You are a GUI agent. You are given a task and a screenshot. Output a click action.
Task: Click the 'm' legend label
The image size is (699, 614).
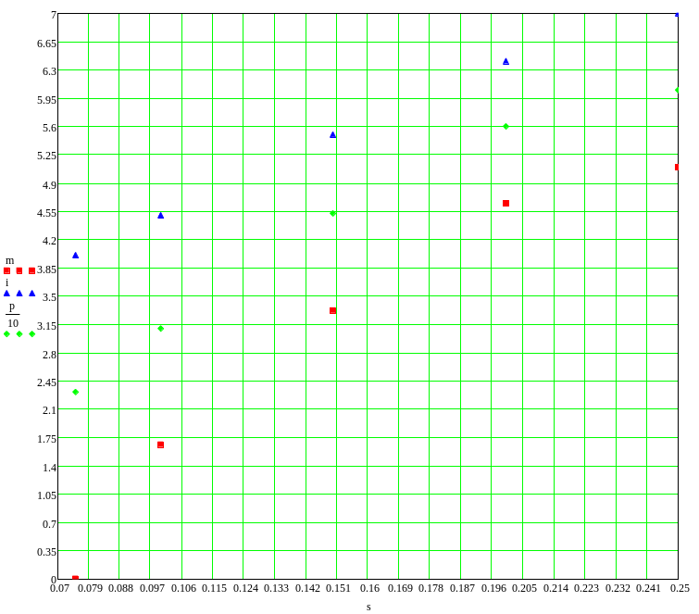pyautogui.click(x=10, y=261)
